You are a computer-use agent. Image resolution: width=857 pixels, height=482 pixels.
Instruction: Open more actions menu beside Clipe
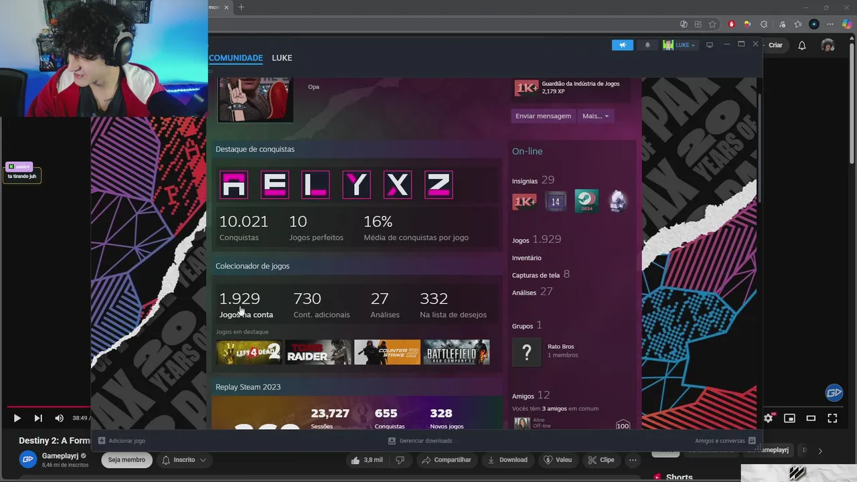(x=633, y=460)
